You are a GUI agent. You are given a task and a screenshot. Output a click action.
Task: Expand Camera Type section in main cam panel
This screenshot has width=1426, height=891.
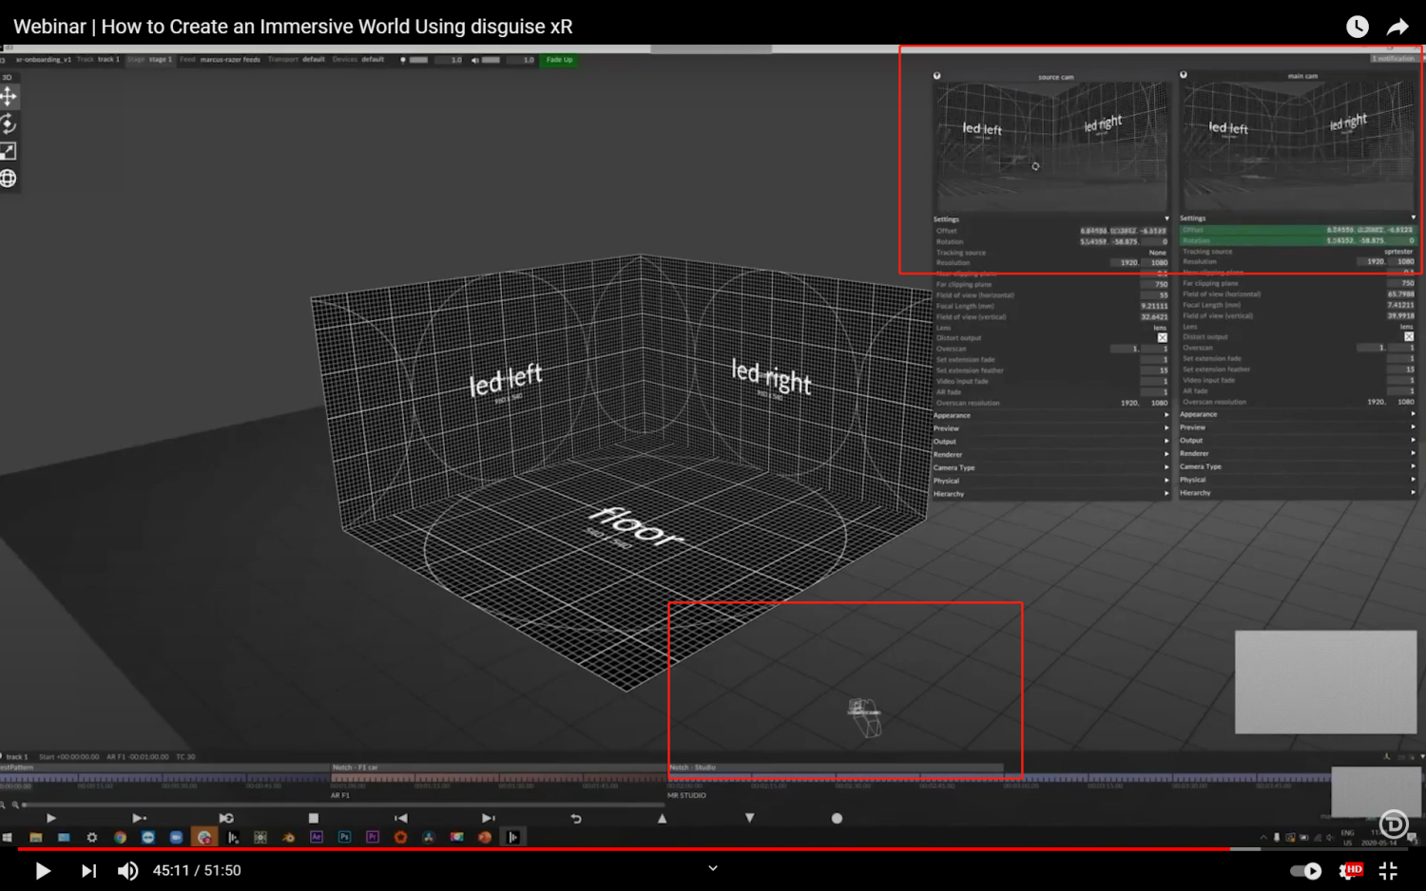pyautogui.click(x=1298, y=466)
